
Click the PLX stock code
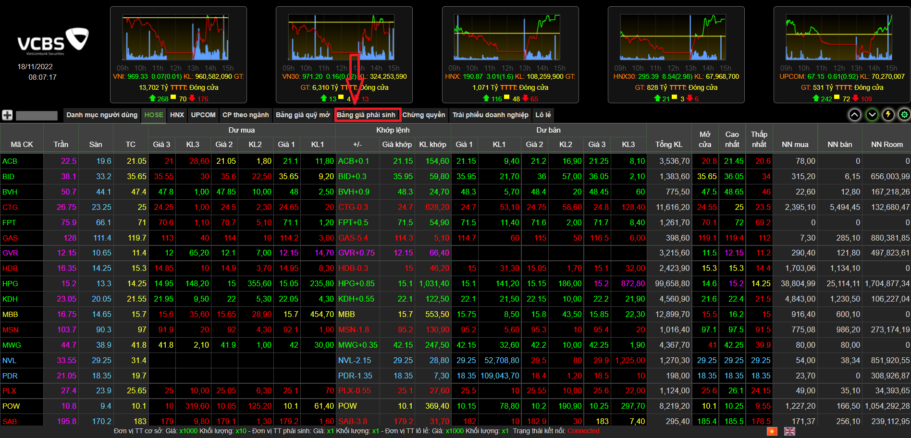[9, 391]
